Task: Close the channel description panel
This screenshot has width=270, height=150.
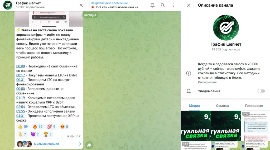Action: [x=189, y=5]
